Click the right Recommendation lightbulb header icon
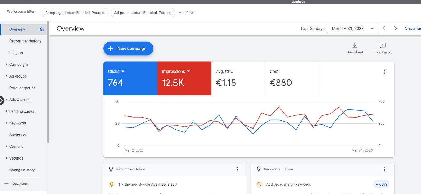Screen dimensions: 421x194 259,169
